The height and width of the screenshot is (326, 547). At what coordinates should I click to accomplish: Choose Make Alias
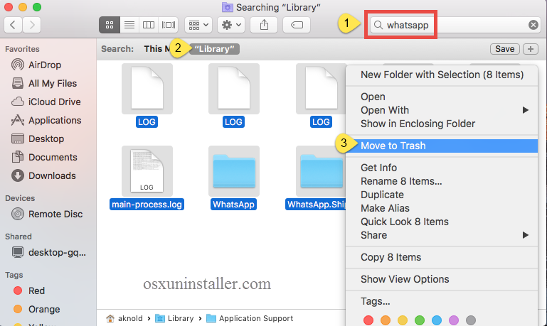tap(442, 208)
